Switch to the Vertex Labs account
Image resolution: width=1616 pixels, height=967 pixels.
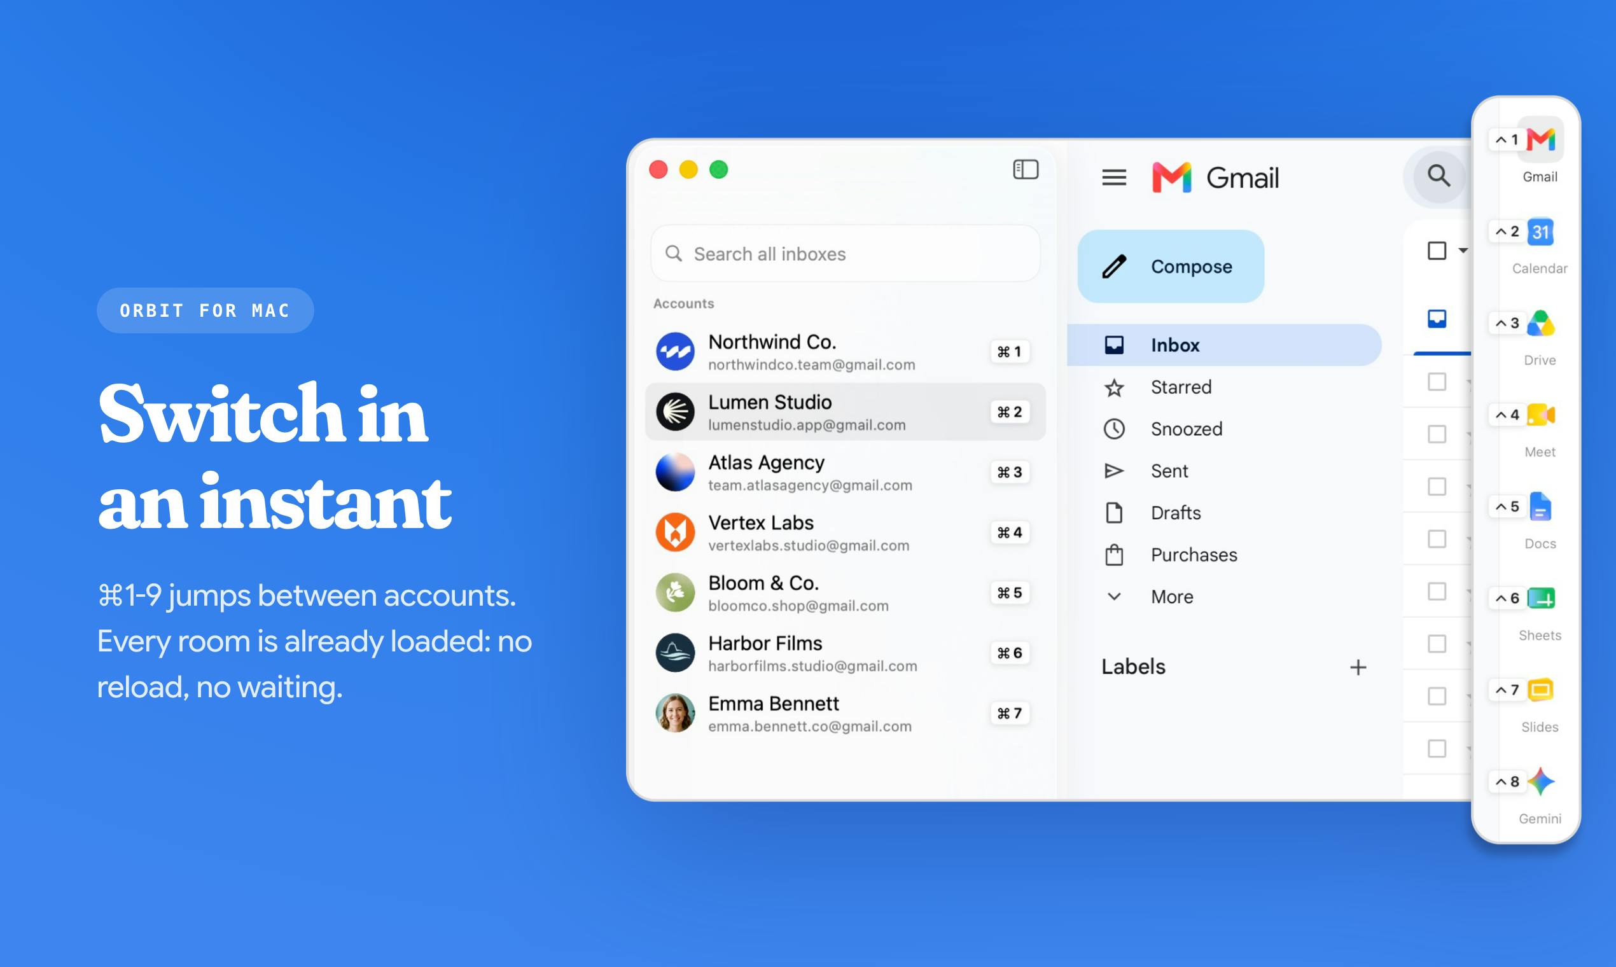click(845, 532)
